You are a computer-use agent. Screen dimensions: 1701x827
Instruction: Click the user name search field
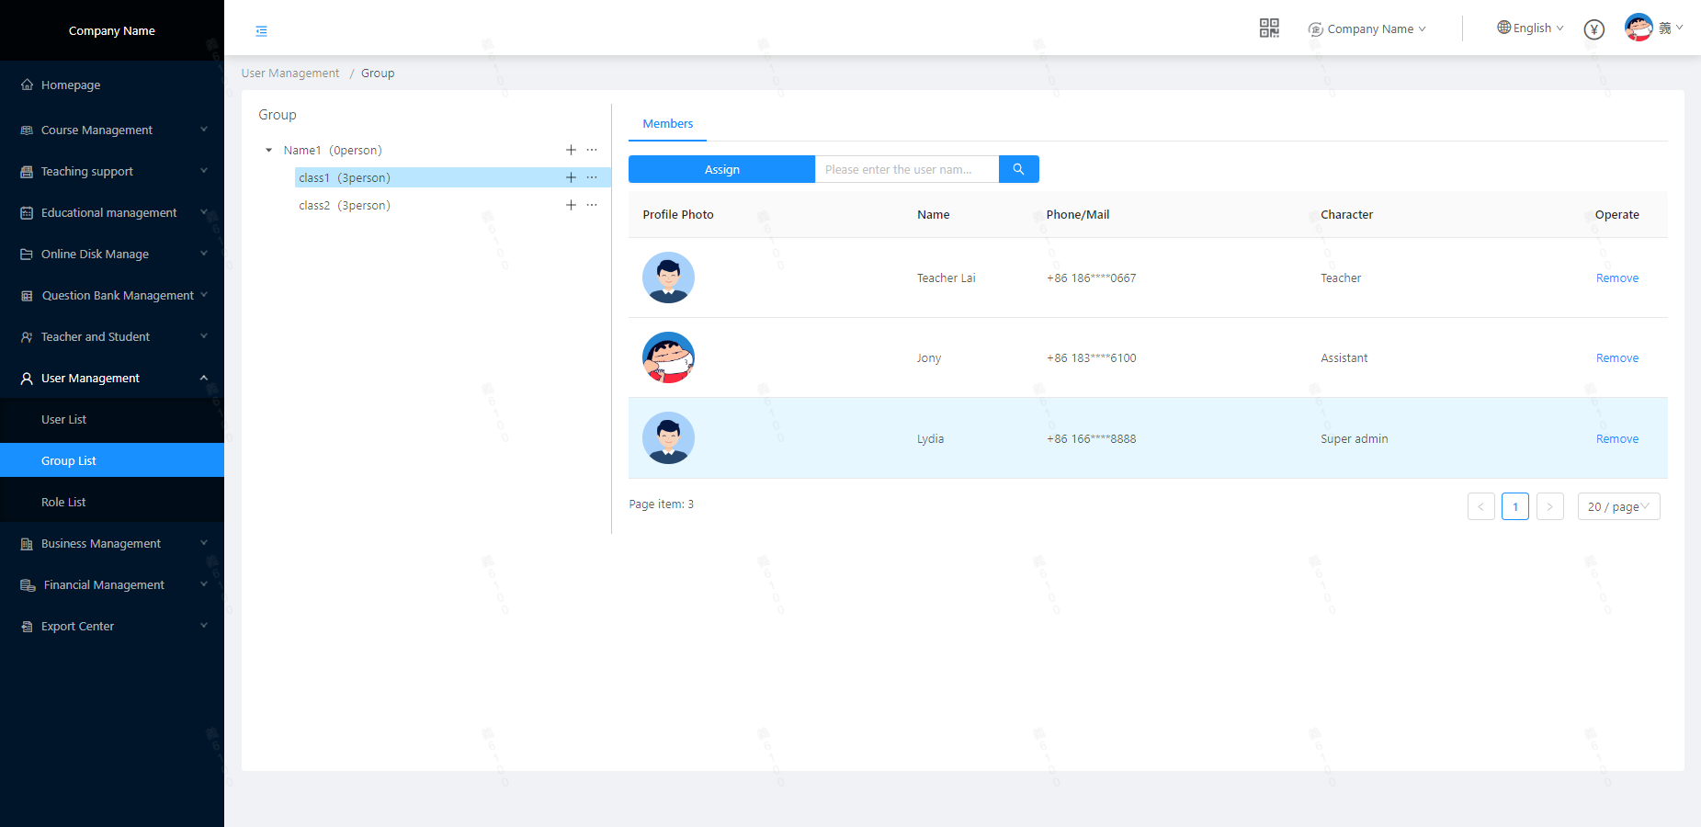click(906, 169)
